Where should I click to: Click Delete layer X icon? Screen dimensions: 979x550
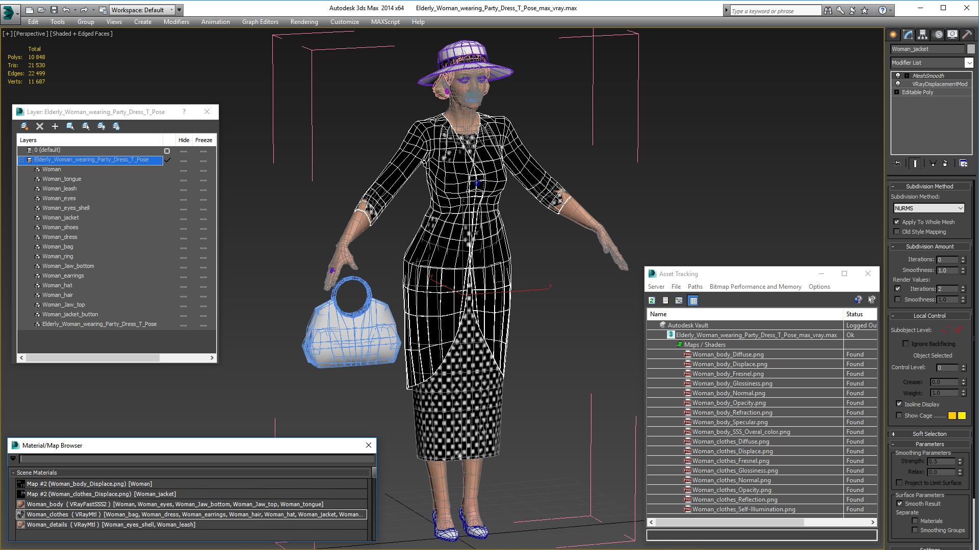[x=40, y=126]
